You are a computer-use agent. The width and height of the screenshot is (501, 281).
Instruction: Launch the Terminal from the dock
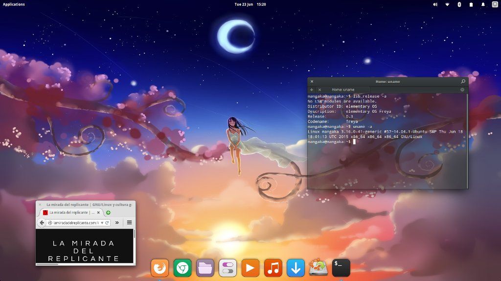340,267
